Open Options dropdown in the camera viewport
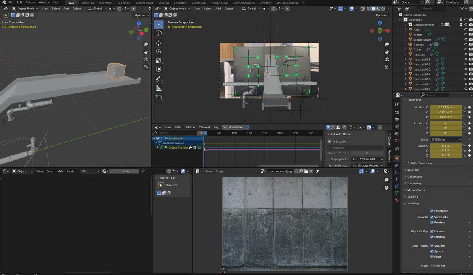Screen dimensions: 473x275 [383, 15]
